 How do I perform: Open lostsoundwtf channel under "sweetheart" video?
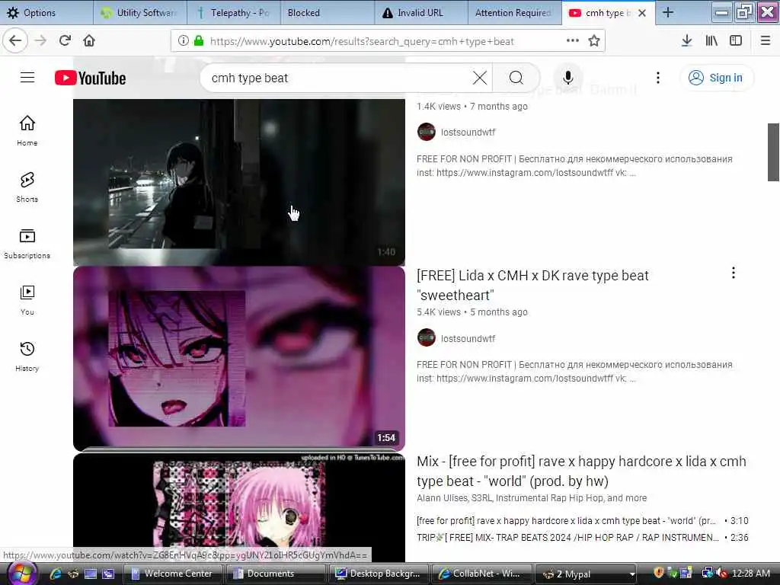click(x=468, y=339)
